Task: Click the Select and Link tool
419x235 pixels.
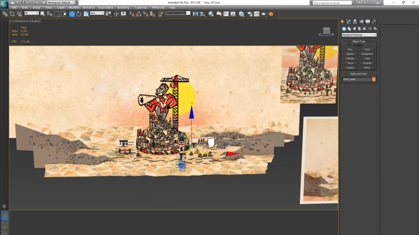Action: point(5,14)
